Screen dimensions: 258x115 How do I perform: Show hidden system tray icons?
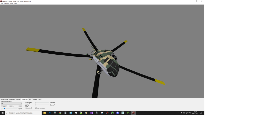point(179,113)
